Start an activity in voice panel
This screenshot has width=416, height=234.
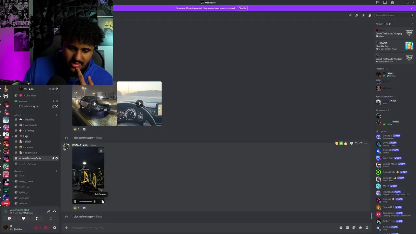pos(37,218)
